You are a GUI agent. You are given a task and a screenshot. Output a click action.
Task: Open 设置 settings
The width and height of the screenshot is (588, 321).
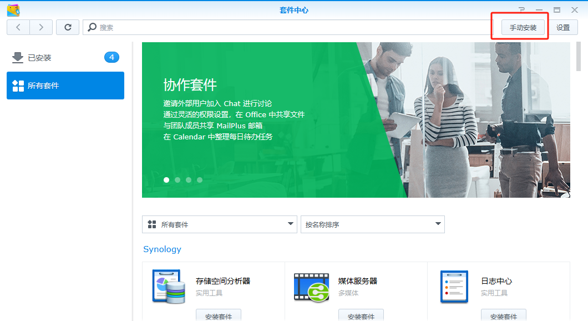click(563, 27)
